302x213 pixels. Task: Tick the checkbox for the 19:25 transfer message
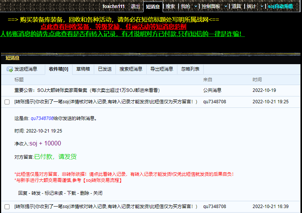click(x=7, y=102)
